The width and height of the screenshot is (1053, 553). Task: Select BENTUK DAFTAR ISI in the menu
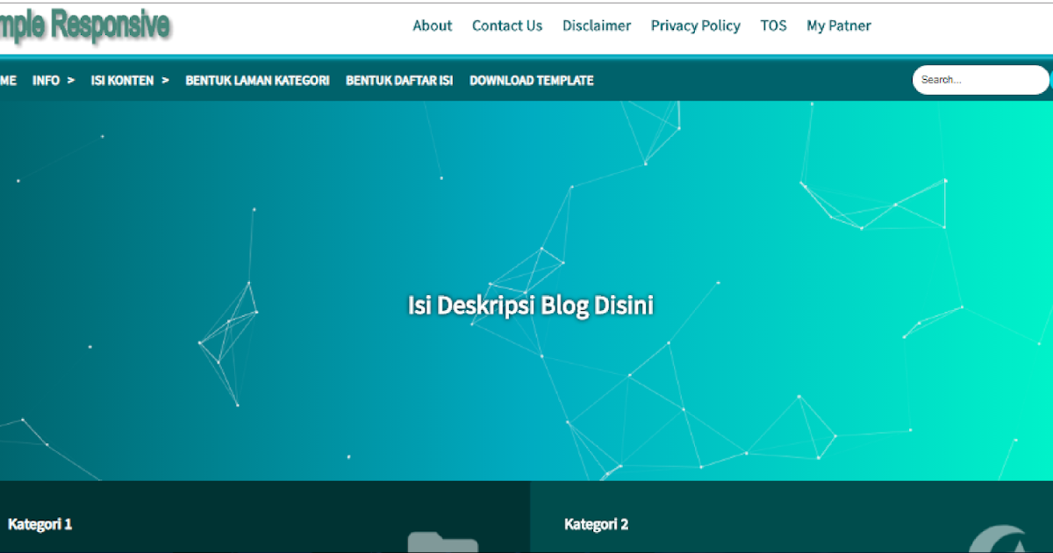click(x=399, y=80)
